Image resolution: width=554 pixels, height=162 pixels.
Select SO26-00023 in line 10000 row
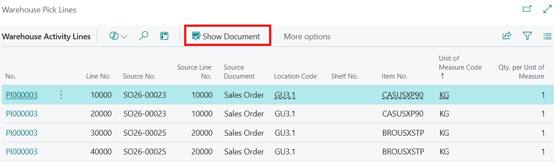(x=144, y=95)
